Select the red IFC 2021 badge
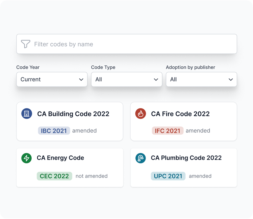Screen dimensions: 253x219 point(168,131)
